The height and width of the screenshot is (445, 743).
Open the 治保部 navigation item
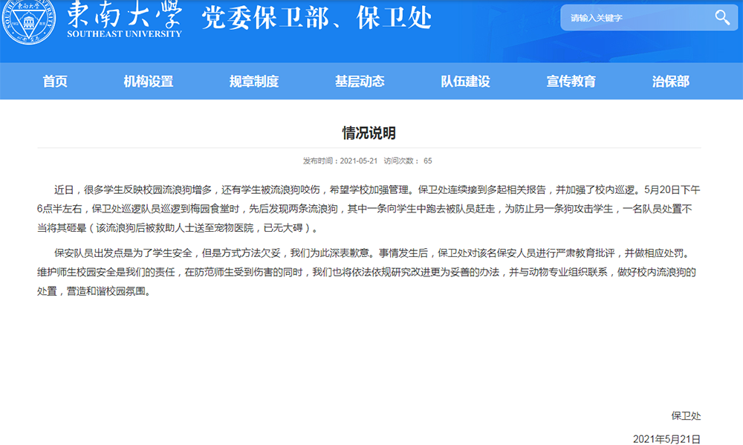pos(670,82)
